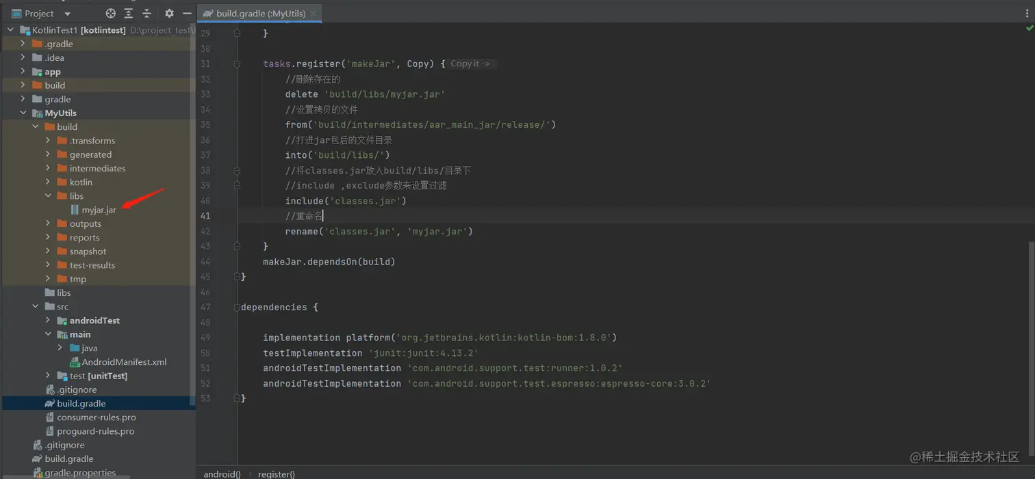This screenshot has width=1035, height=479.
Task: Click the app module folder icon
Action: click(x=38, y=72)
